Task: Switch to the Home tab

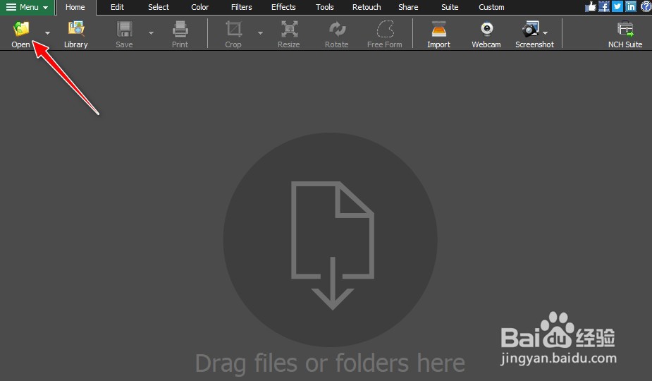Action: 75,7
